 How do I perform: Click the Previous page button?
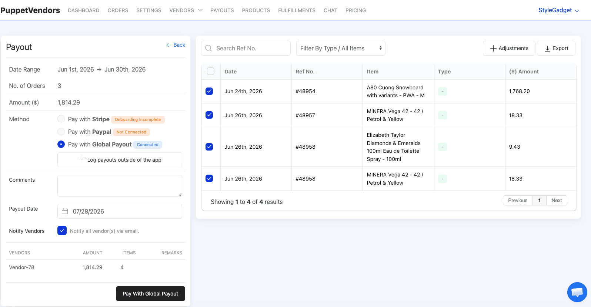click(518, 201)
